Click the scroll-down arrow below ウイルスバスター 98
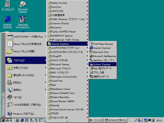164x123 pixels. click(67, 121)
